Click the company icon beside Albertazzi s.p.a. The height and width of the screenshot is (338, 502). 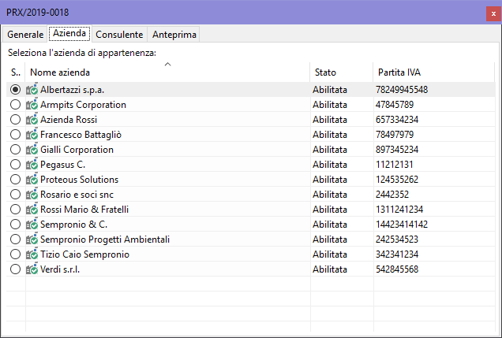[32, 90]
